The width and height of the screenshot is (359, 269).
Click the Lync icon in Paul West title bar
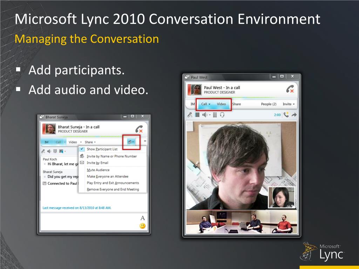click(x=187, y=77)
